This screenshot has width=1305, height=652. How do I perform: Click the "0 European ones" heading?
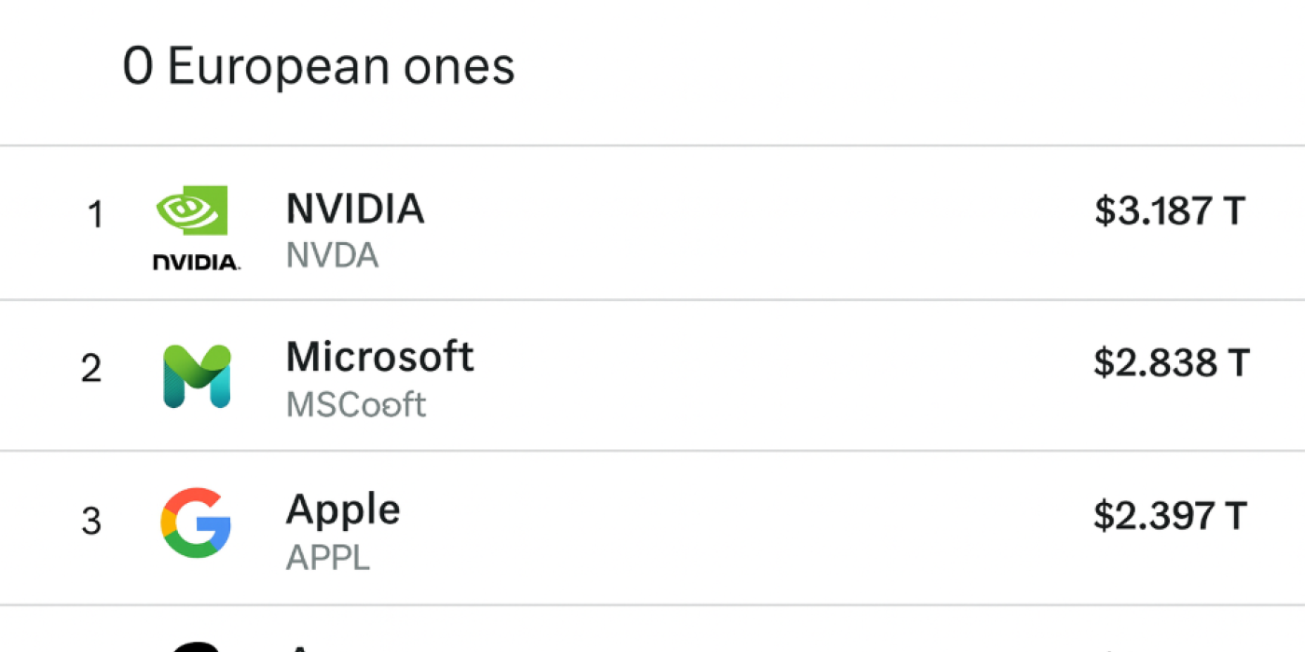(x=318, y=67)
